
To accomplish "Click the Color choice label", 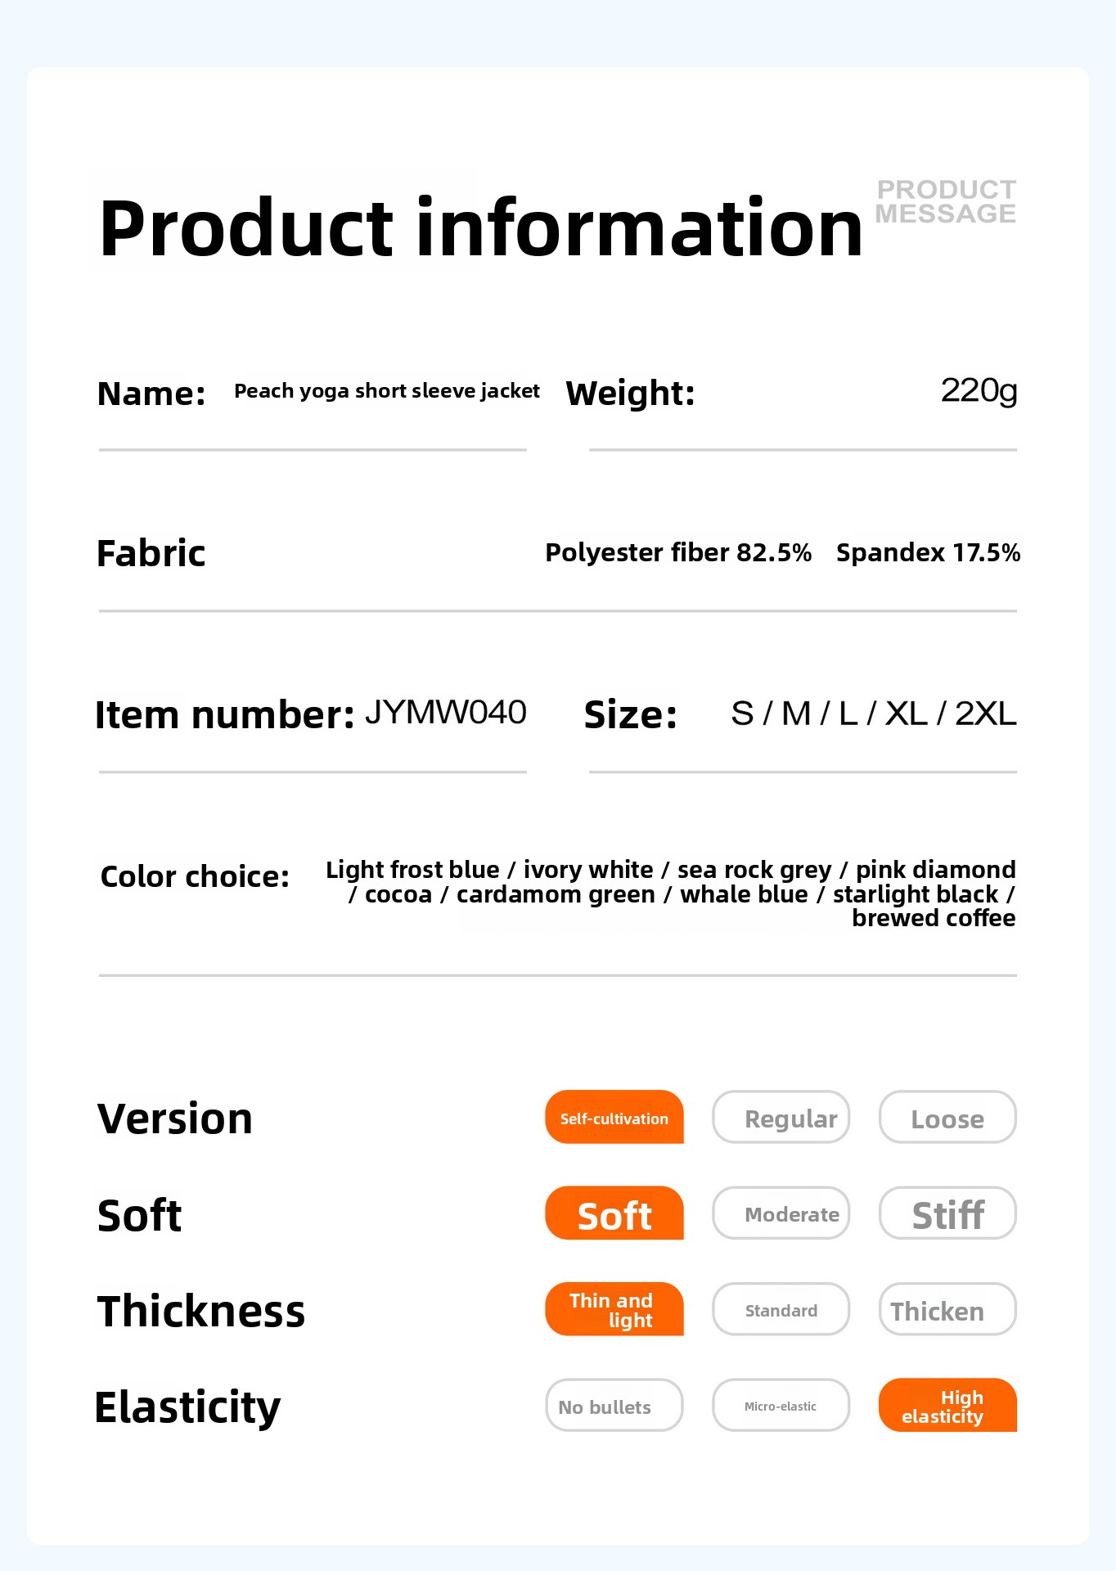I will point(195,876).
